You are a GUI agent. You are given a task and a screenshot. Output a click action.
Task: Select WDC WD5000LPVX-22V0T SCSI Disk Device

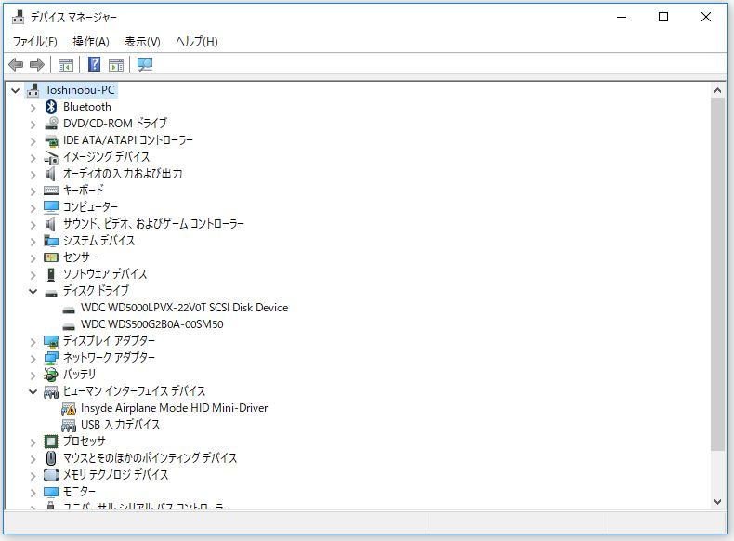(x=185, y=308)
